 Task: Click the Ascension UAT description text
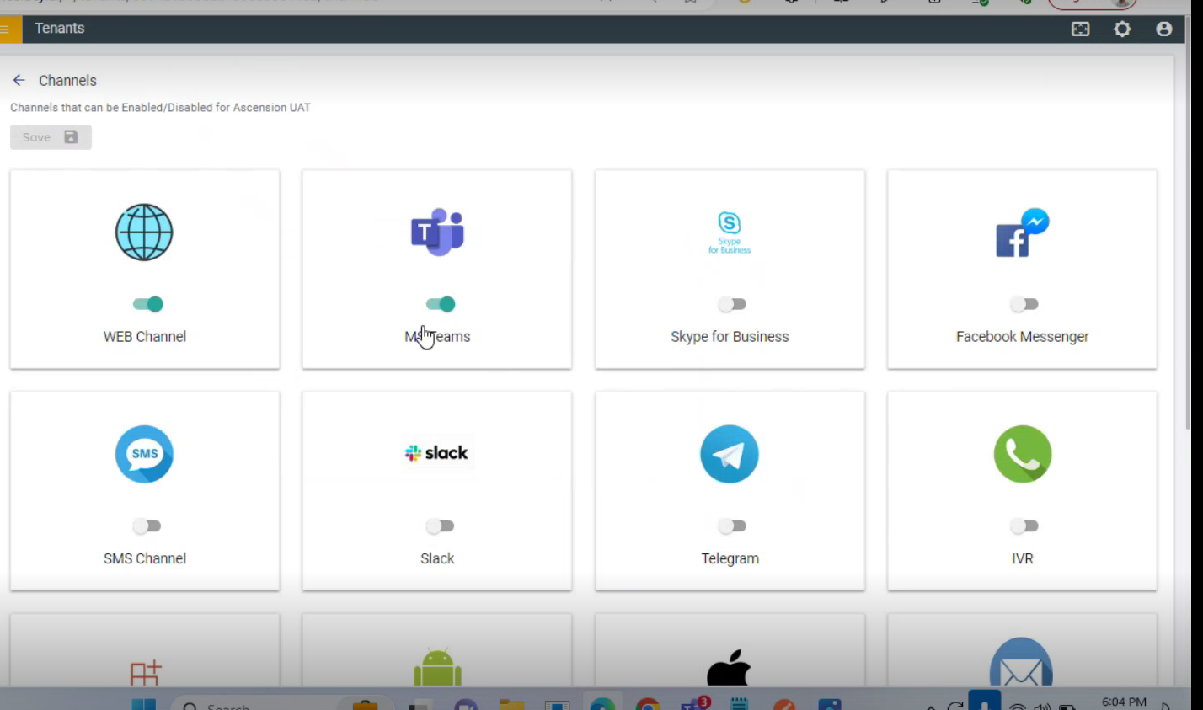point(160,108)
